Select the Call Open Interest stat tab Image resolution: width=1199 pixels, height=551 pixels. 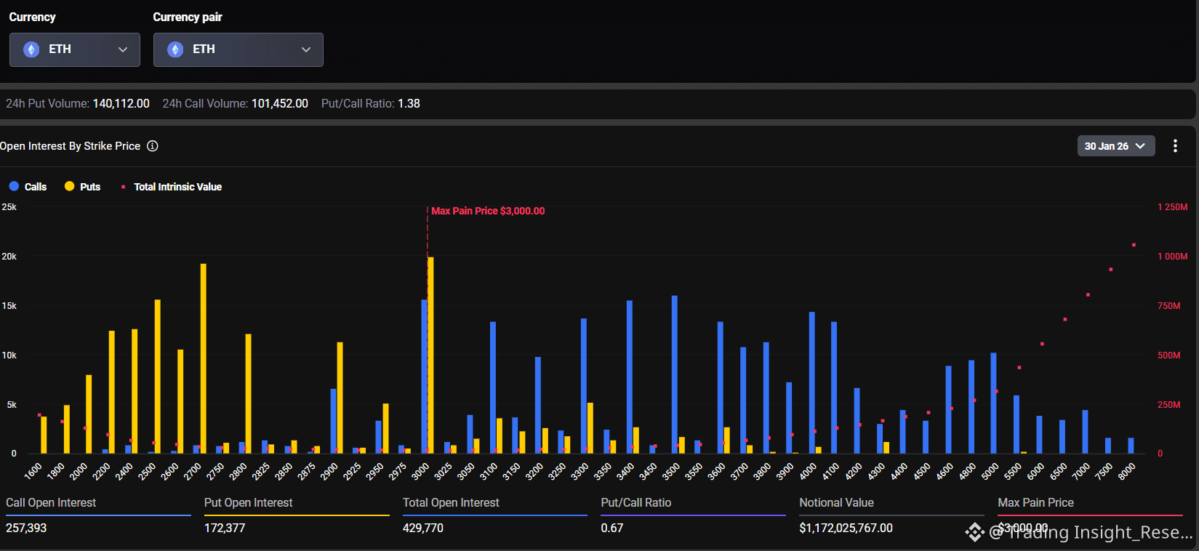51,503
